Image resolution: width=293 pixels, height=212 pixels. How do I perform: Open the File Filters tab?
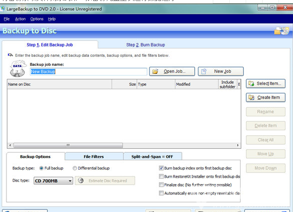pyautogui.click(x=94, y=157)
